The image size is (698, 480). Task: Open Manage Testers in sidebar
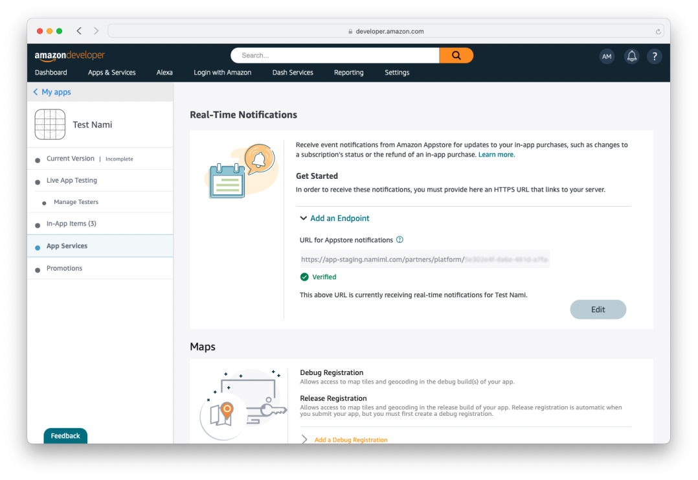click(x=76, y=202)
